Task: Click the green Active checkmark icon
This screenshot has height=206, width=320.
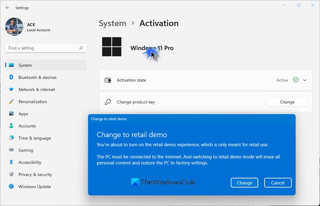Action: [x=296, y=80]
